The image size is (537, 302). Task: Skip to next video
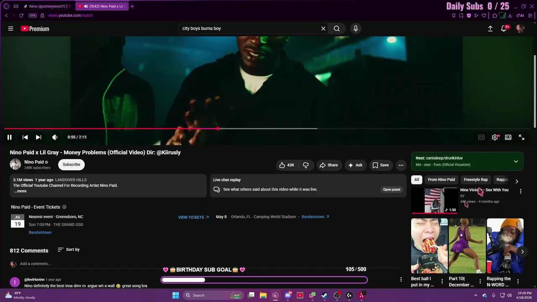tap(39, 137)
